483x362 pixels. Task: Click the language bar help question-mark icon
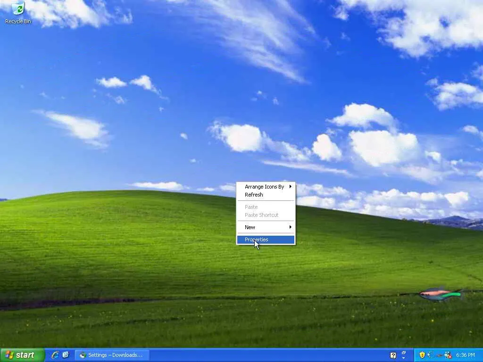[x=393, y=355]
